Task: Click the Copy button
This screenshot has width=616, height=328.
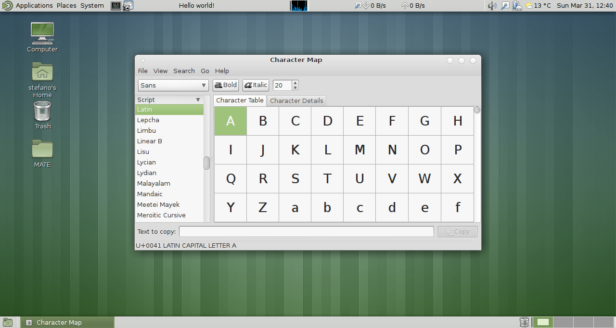Action: tap(457, 231)
